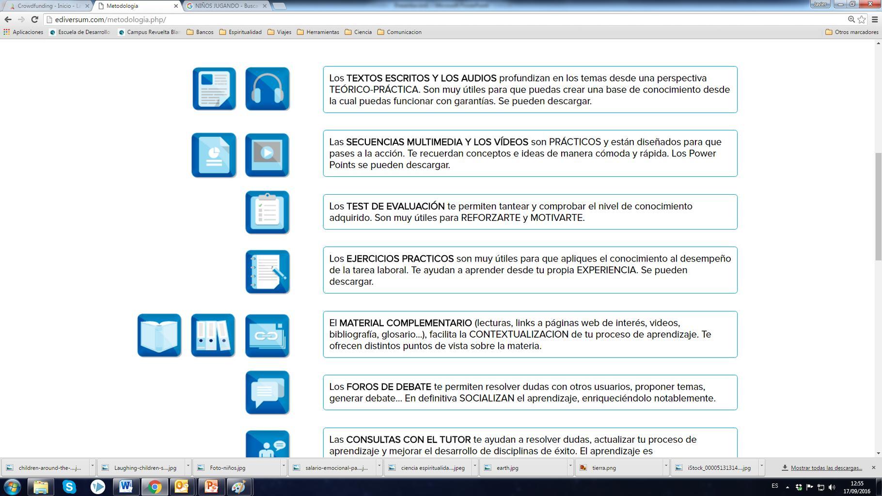This screenshot has height=496, width=882.
Task: Select the video play icon
Action: (267, 155)
